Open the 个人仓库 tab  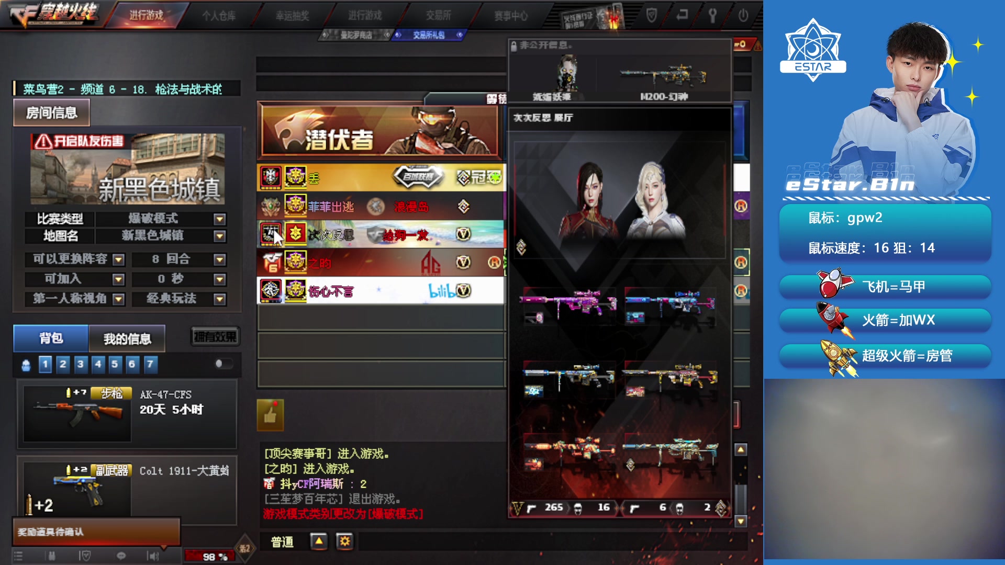pyautogui.click(x=219, y=16)
